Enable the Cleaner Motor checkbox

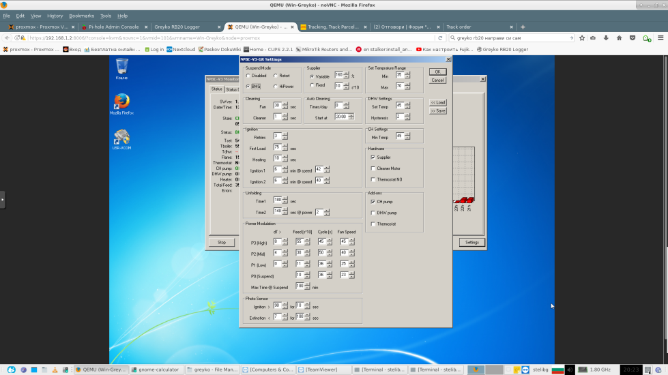373,168
